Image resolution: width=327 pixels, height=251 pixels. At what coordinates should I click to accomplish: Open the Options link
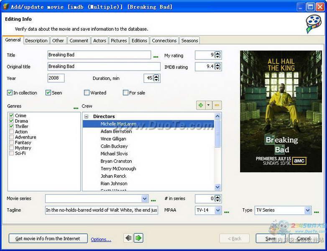click(x=101, y=239)
